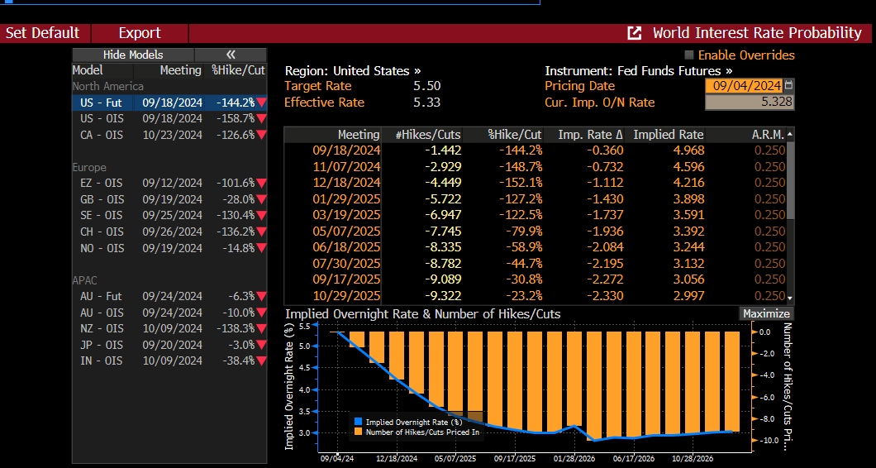Click the Set Default menu item
The height and width of the screenshot is (468, 876).
(x=43, y=33)
